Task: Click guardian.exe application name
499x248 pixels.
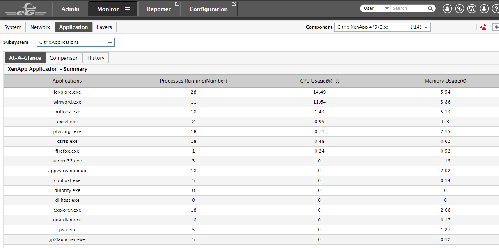Action: coord(67,220)
